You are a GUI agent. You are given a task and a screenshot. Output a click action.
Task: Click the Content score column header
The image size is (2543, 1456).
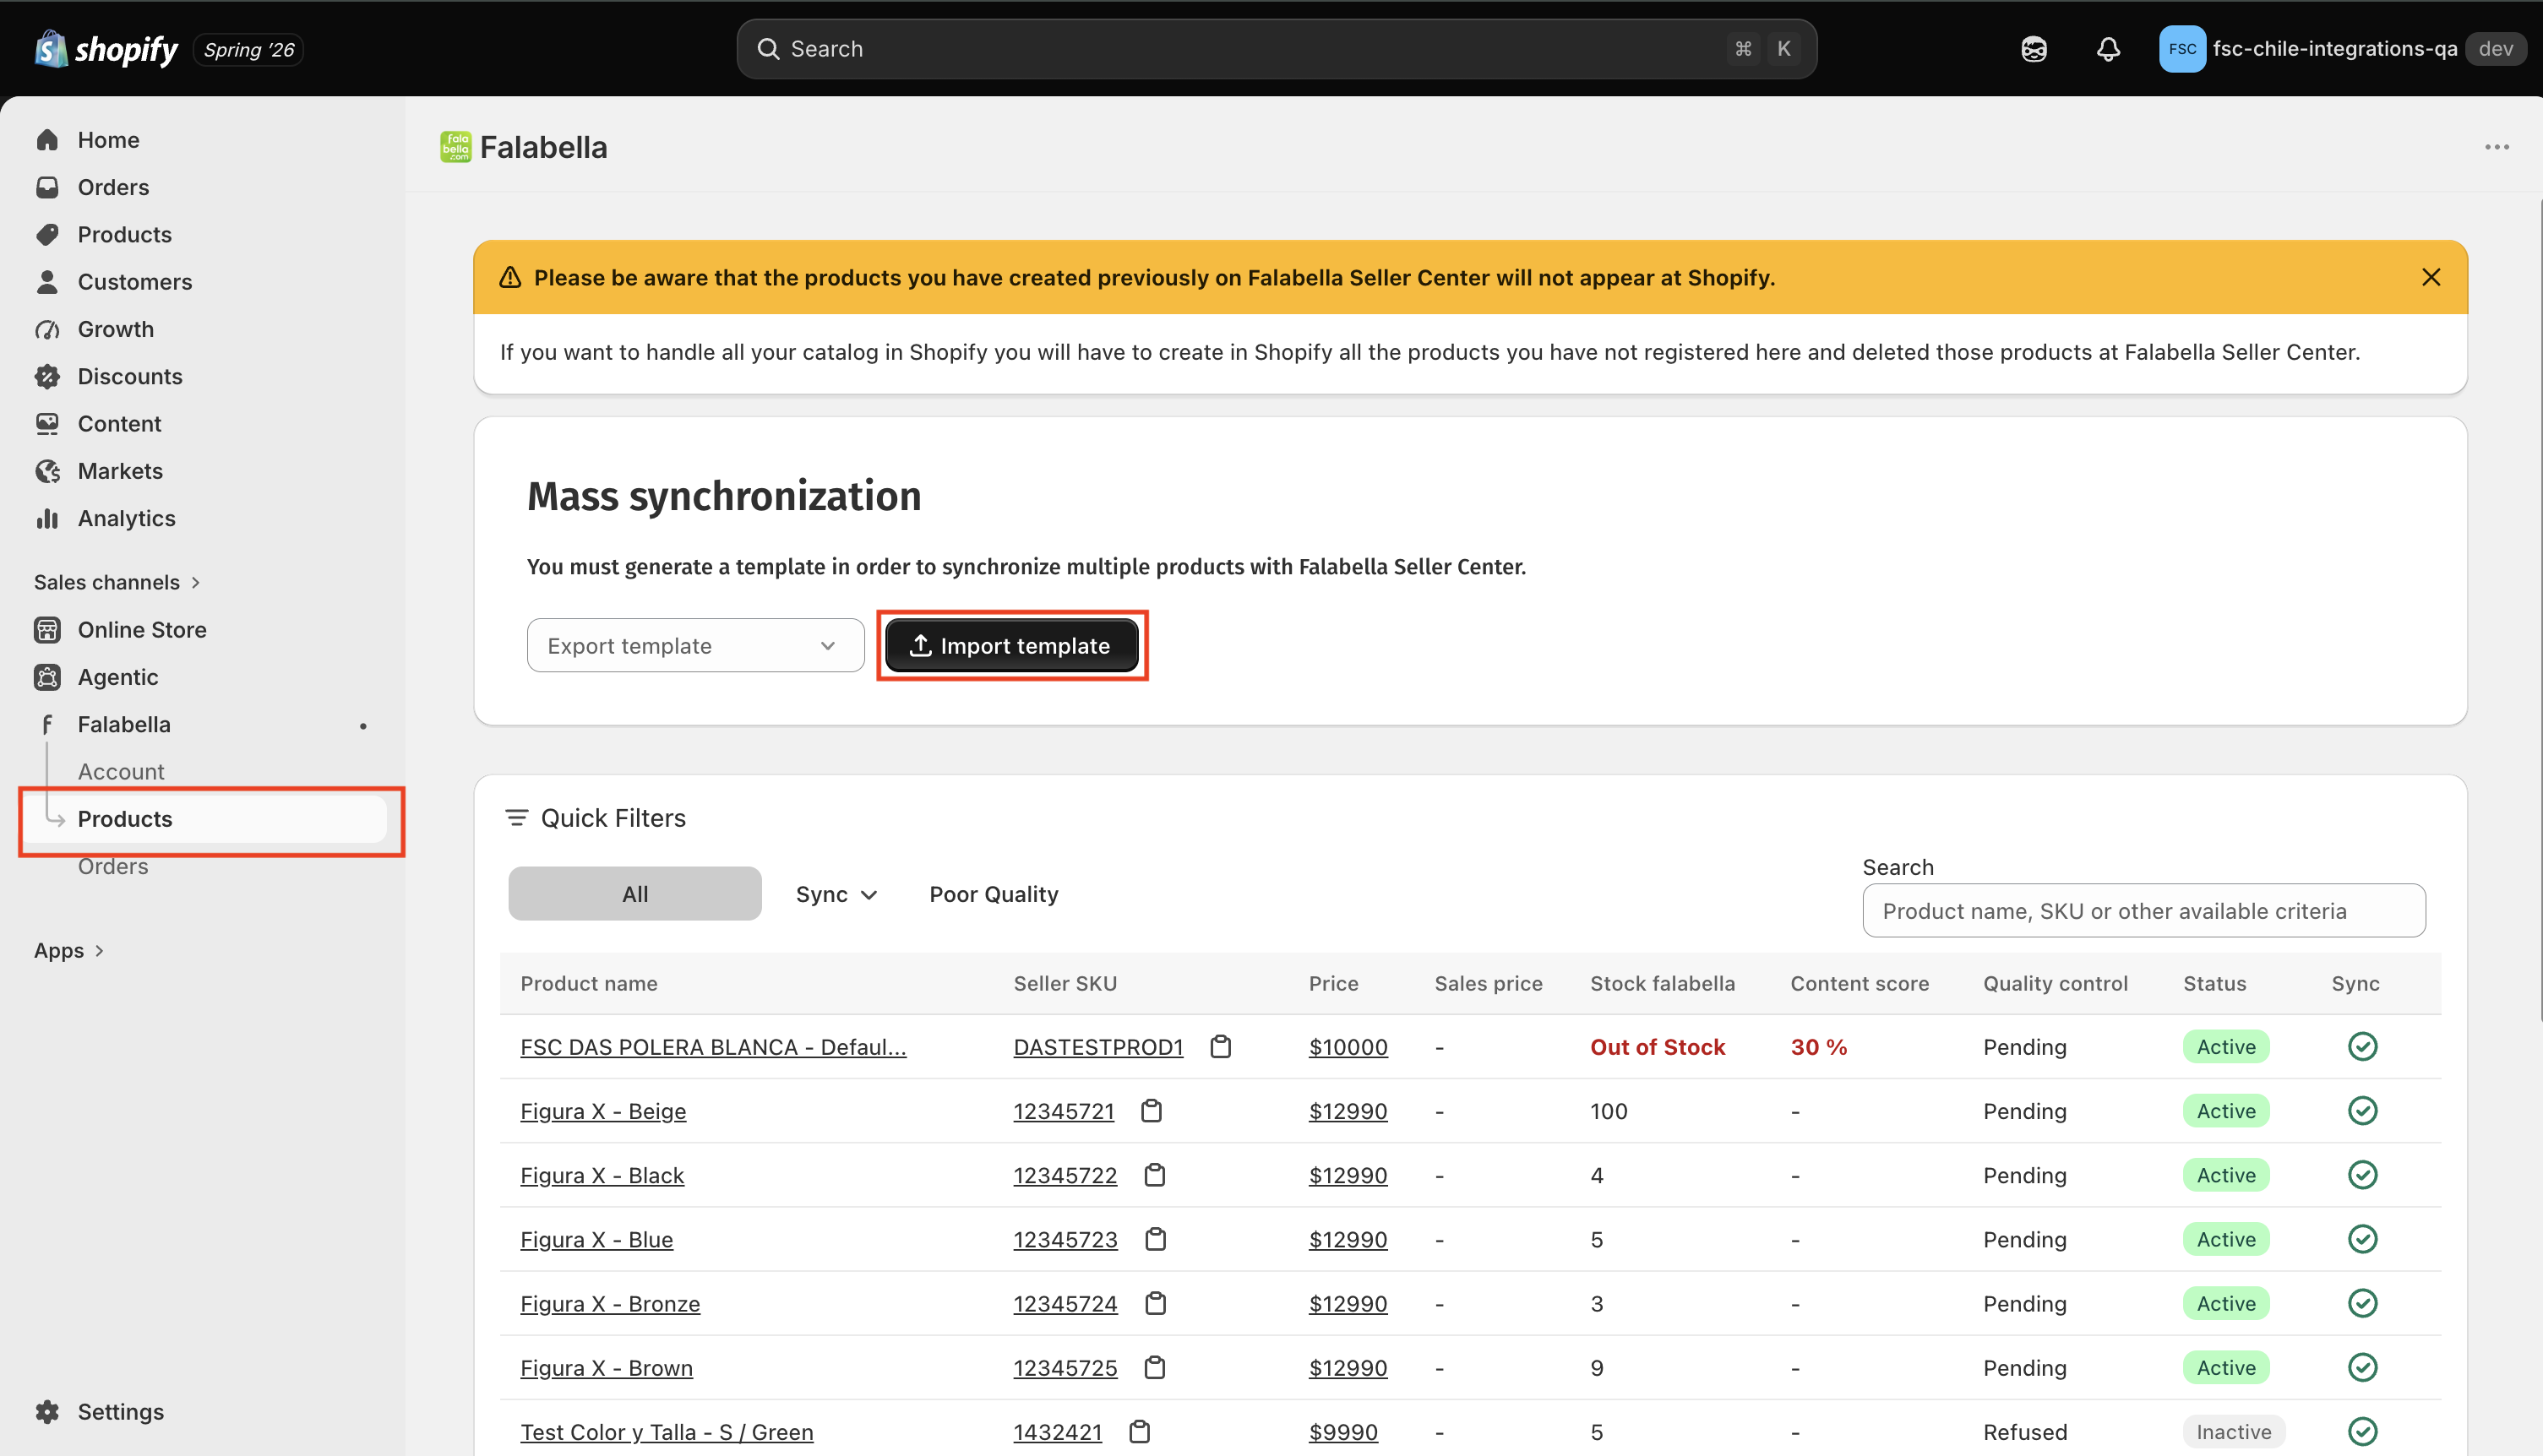click(x=1860, y=983)
